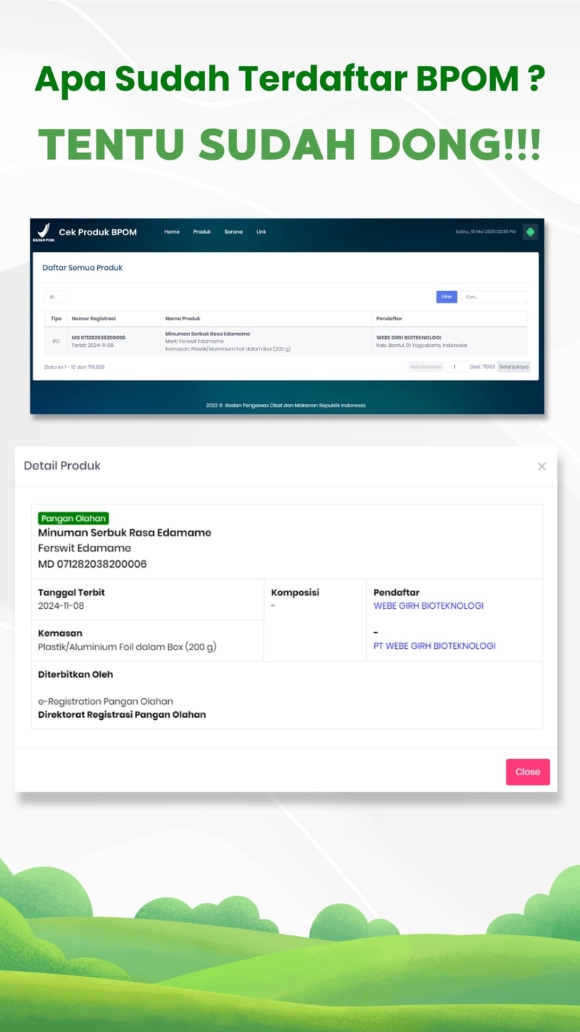Screen dimensions: 580x1032
Task: Open the Link menu item
Action: (261, 232)
